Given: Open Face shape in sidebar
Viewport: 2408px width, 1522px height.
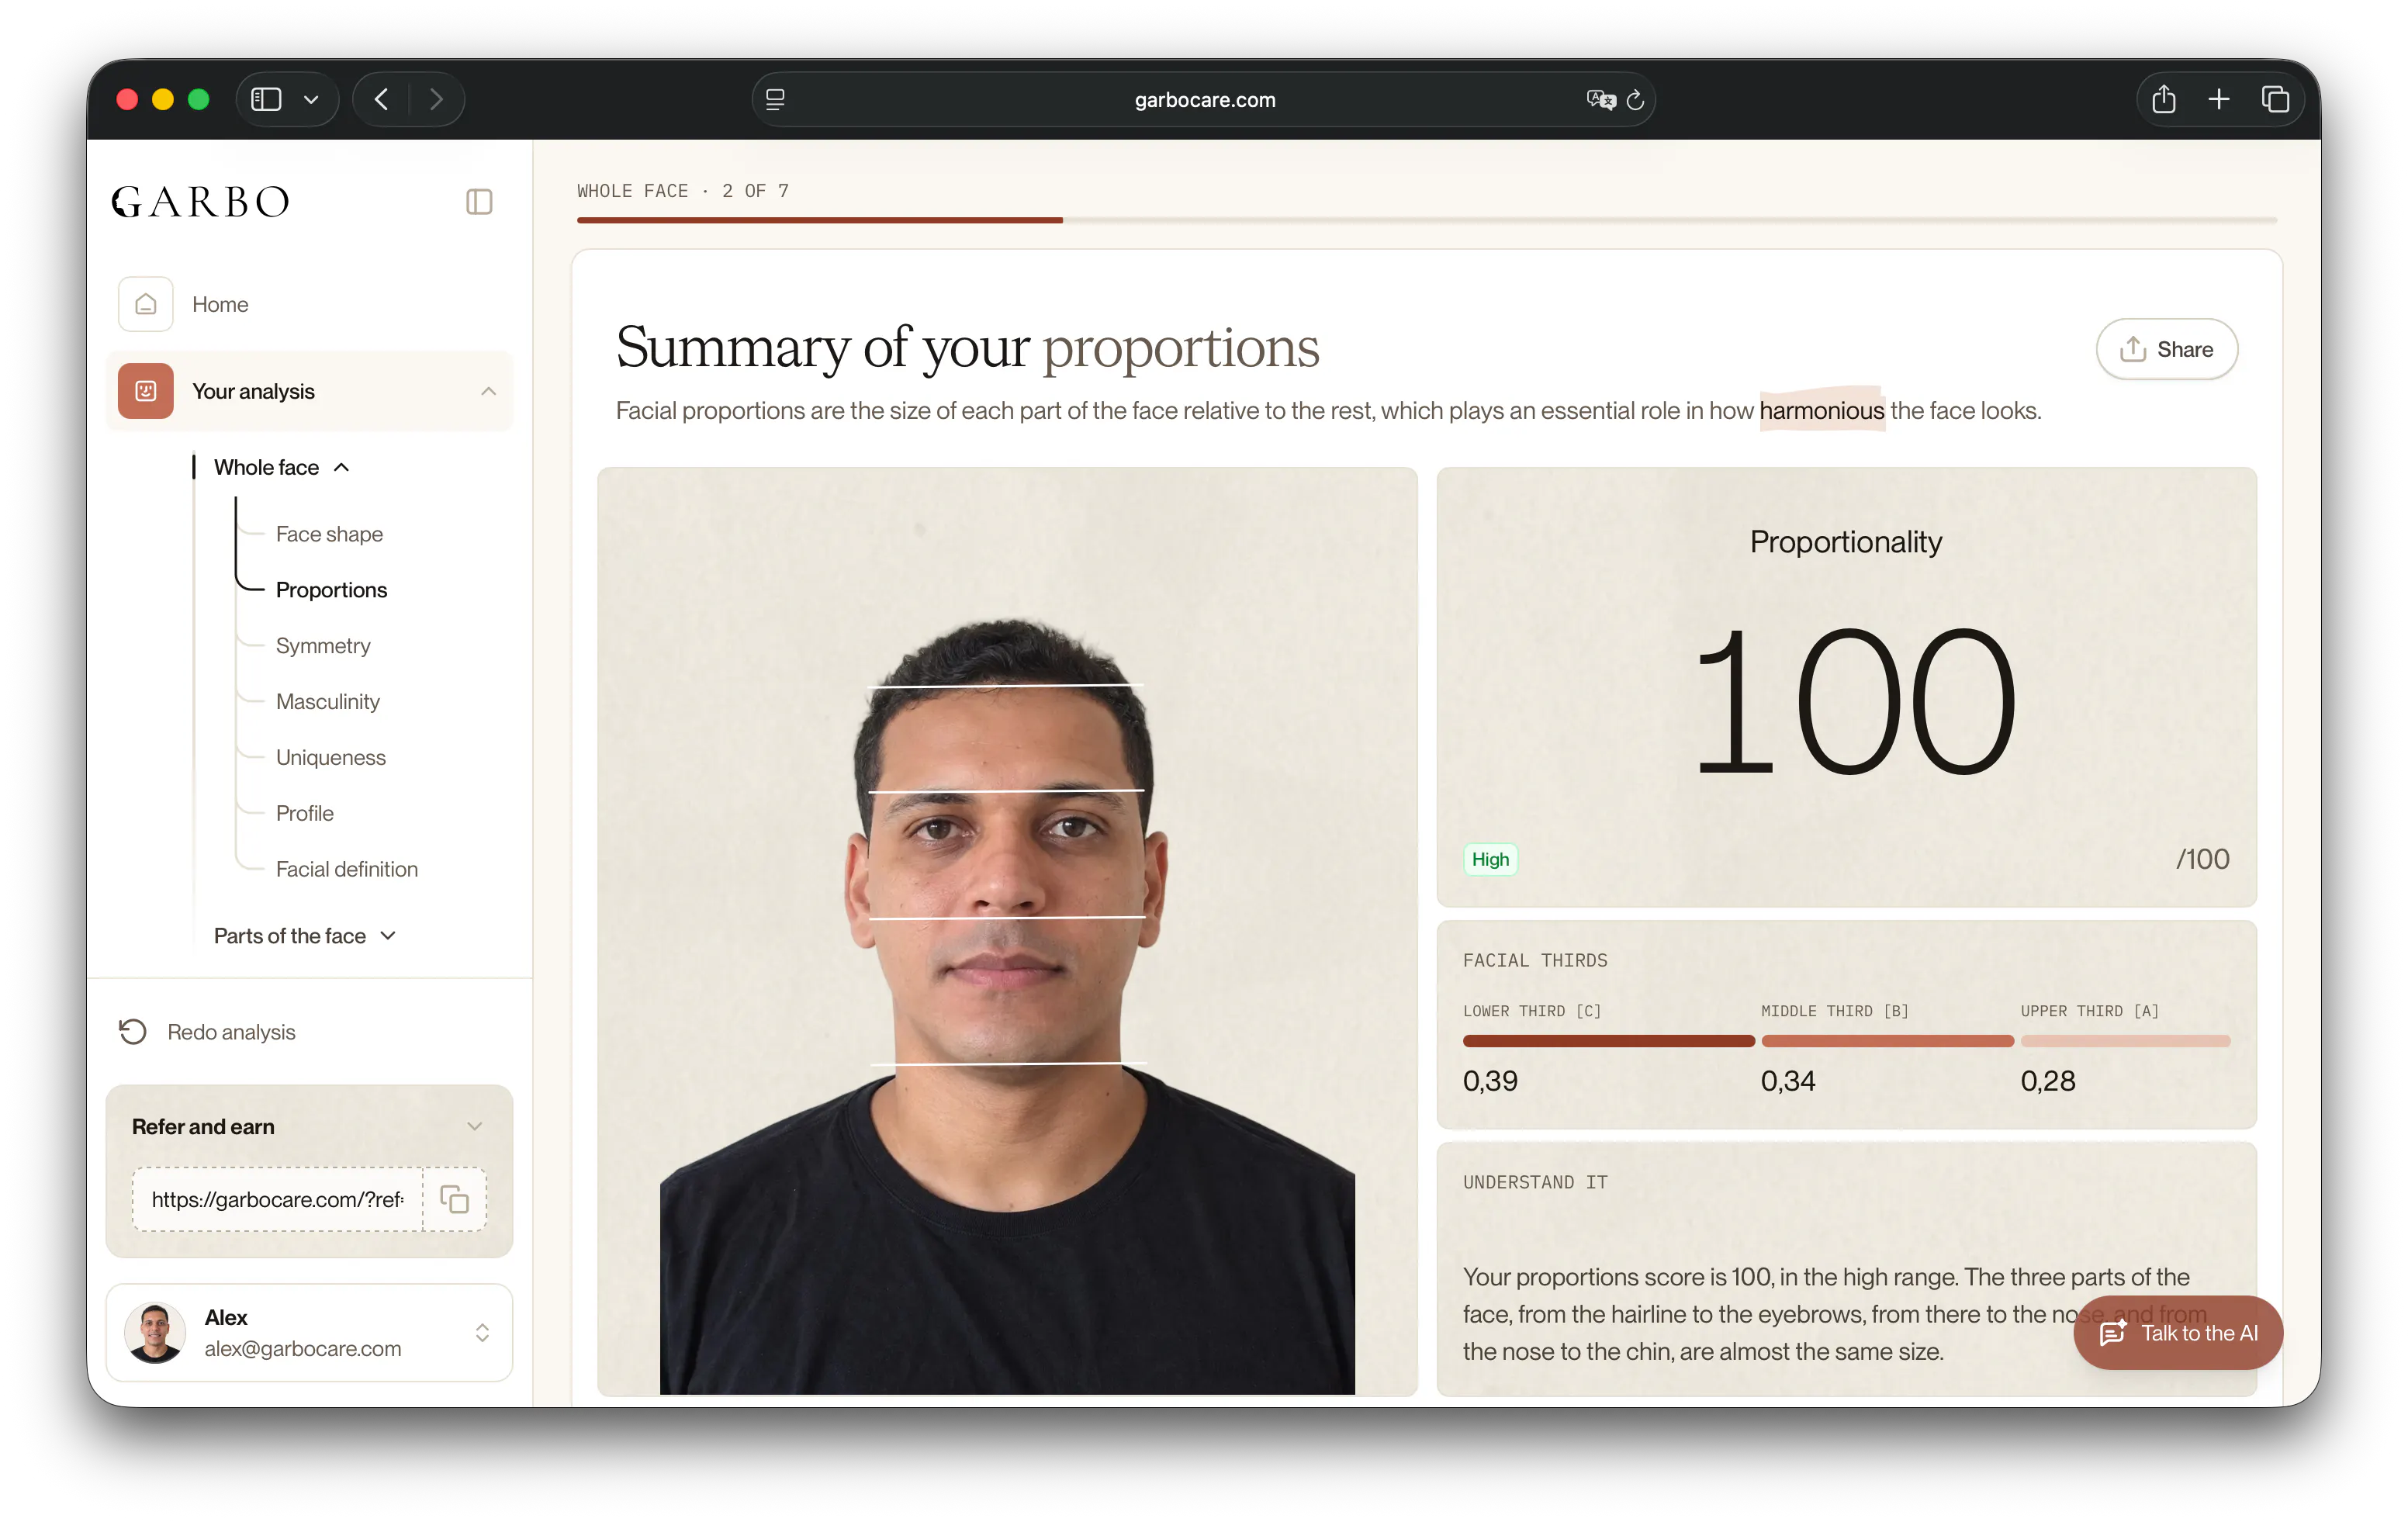Looking at the screenshot, I should tap(329, 534).
